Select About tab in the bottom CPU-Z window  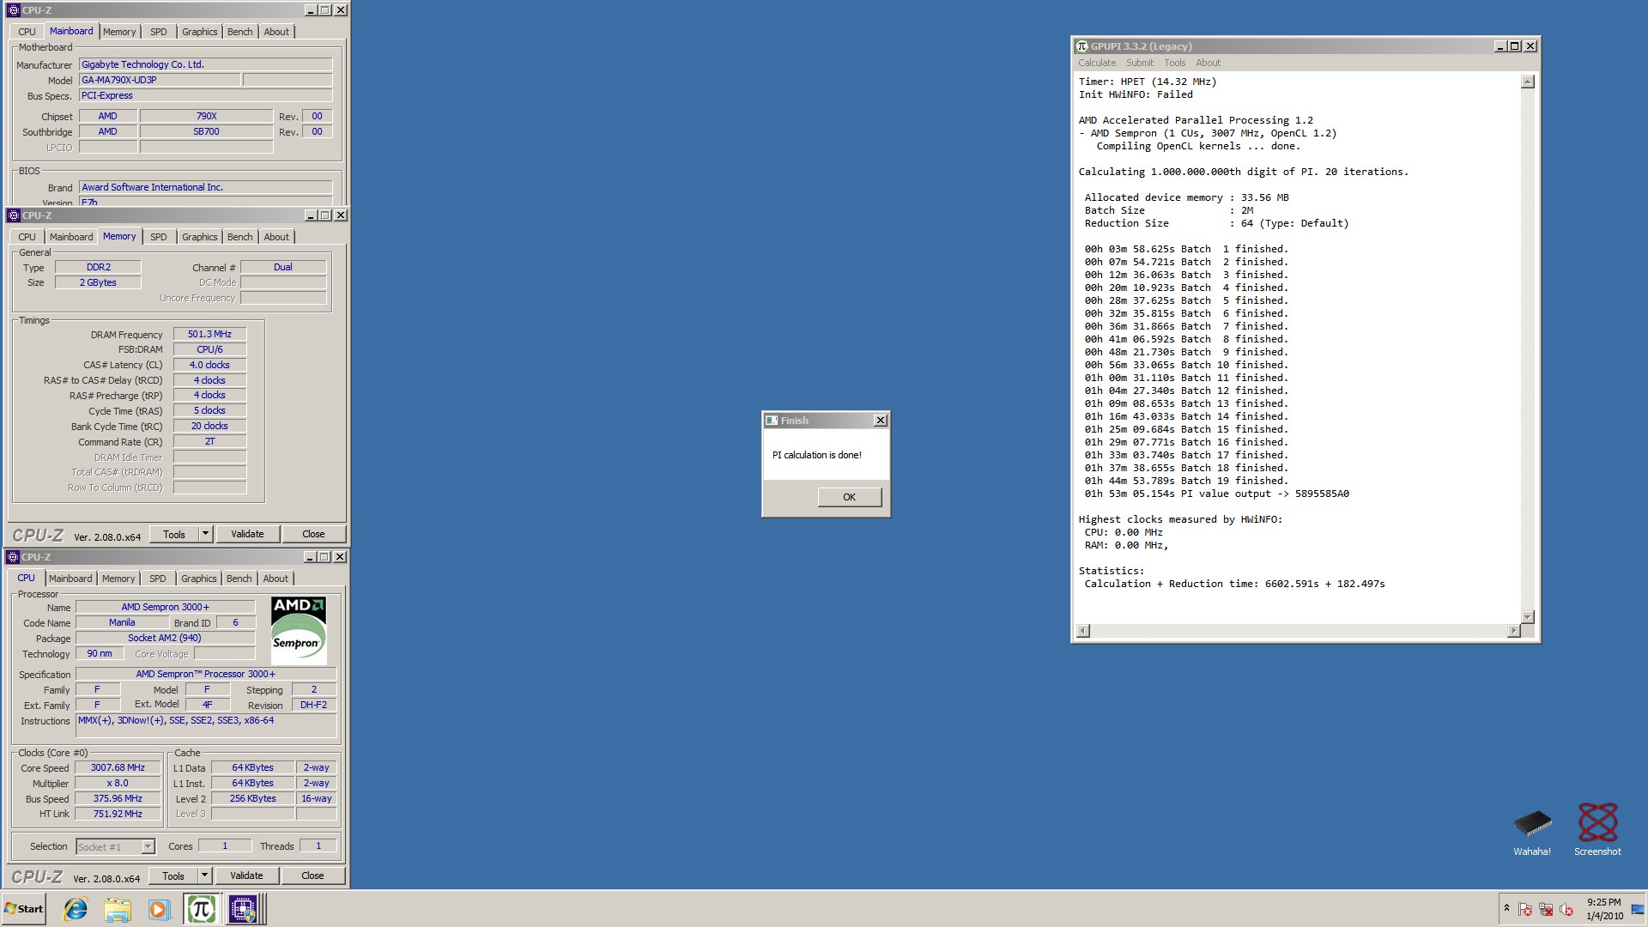[276, 579]
